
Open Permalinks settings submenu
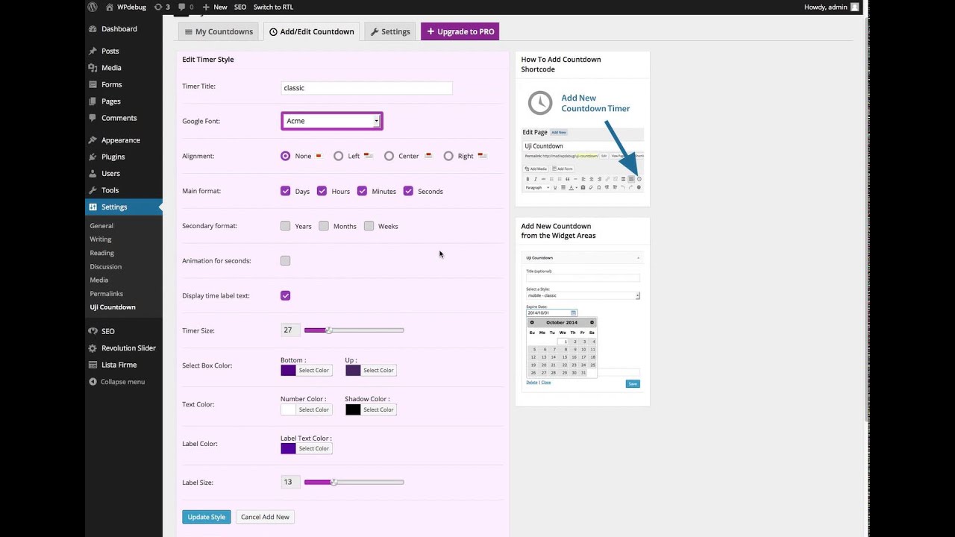(107, 294)
